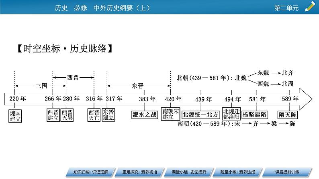The width and height of the screenshot is (319, 179).
Task: Select the 494 年 timeline marker
Action: point(233,99)
